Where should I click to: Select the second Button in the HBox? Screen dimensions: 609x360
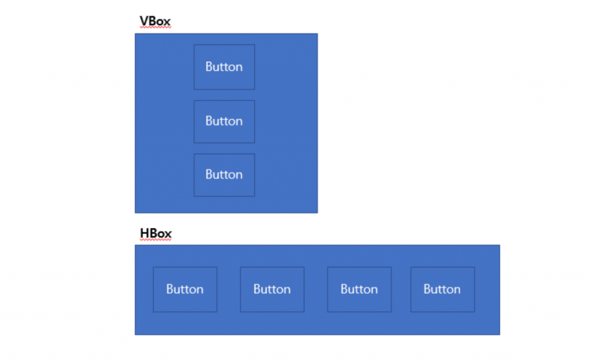click(272, 289)
